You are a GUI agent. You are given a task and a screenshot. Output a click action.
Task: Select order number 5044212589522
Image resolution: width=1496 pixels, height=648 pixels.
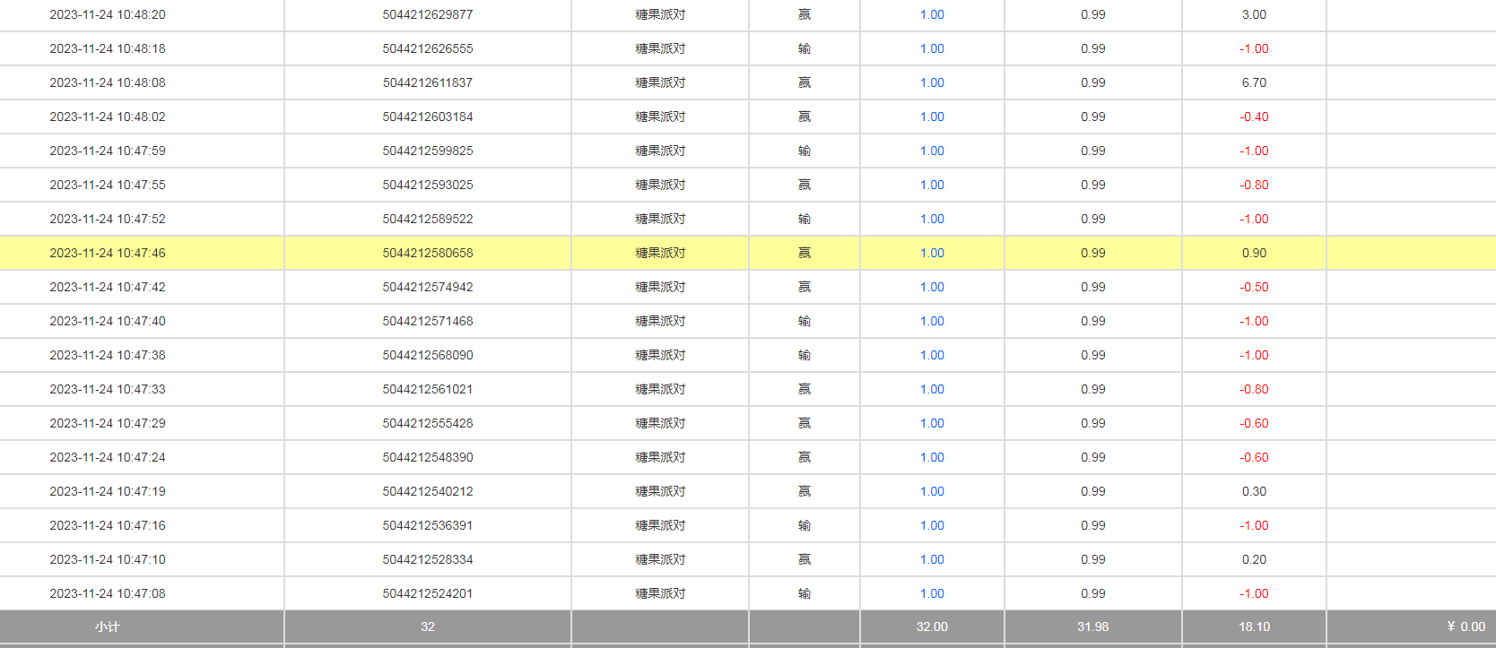click(428, 219)
